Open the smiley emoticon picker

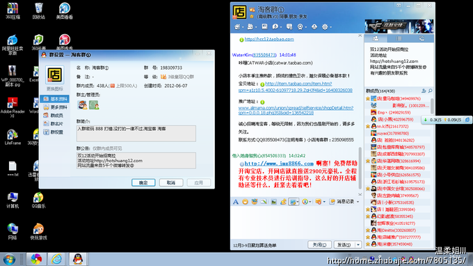[246, 202]
